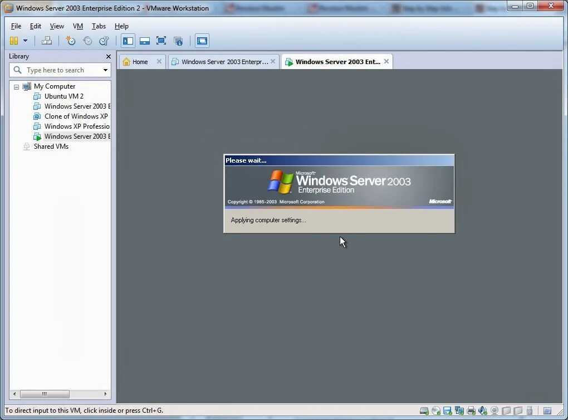
Task: Click library scrollbar right arrow
Action: (105, 394)
